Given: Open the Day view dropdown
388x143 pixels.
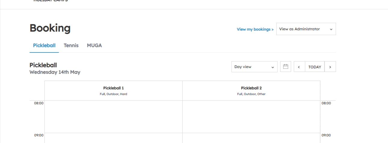Looking at the screenshot, I should coord(254,67).
